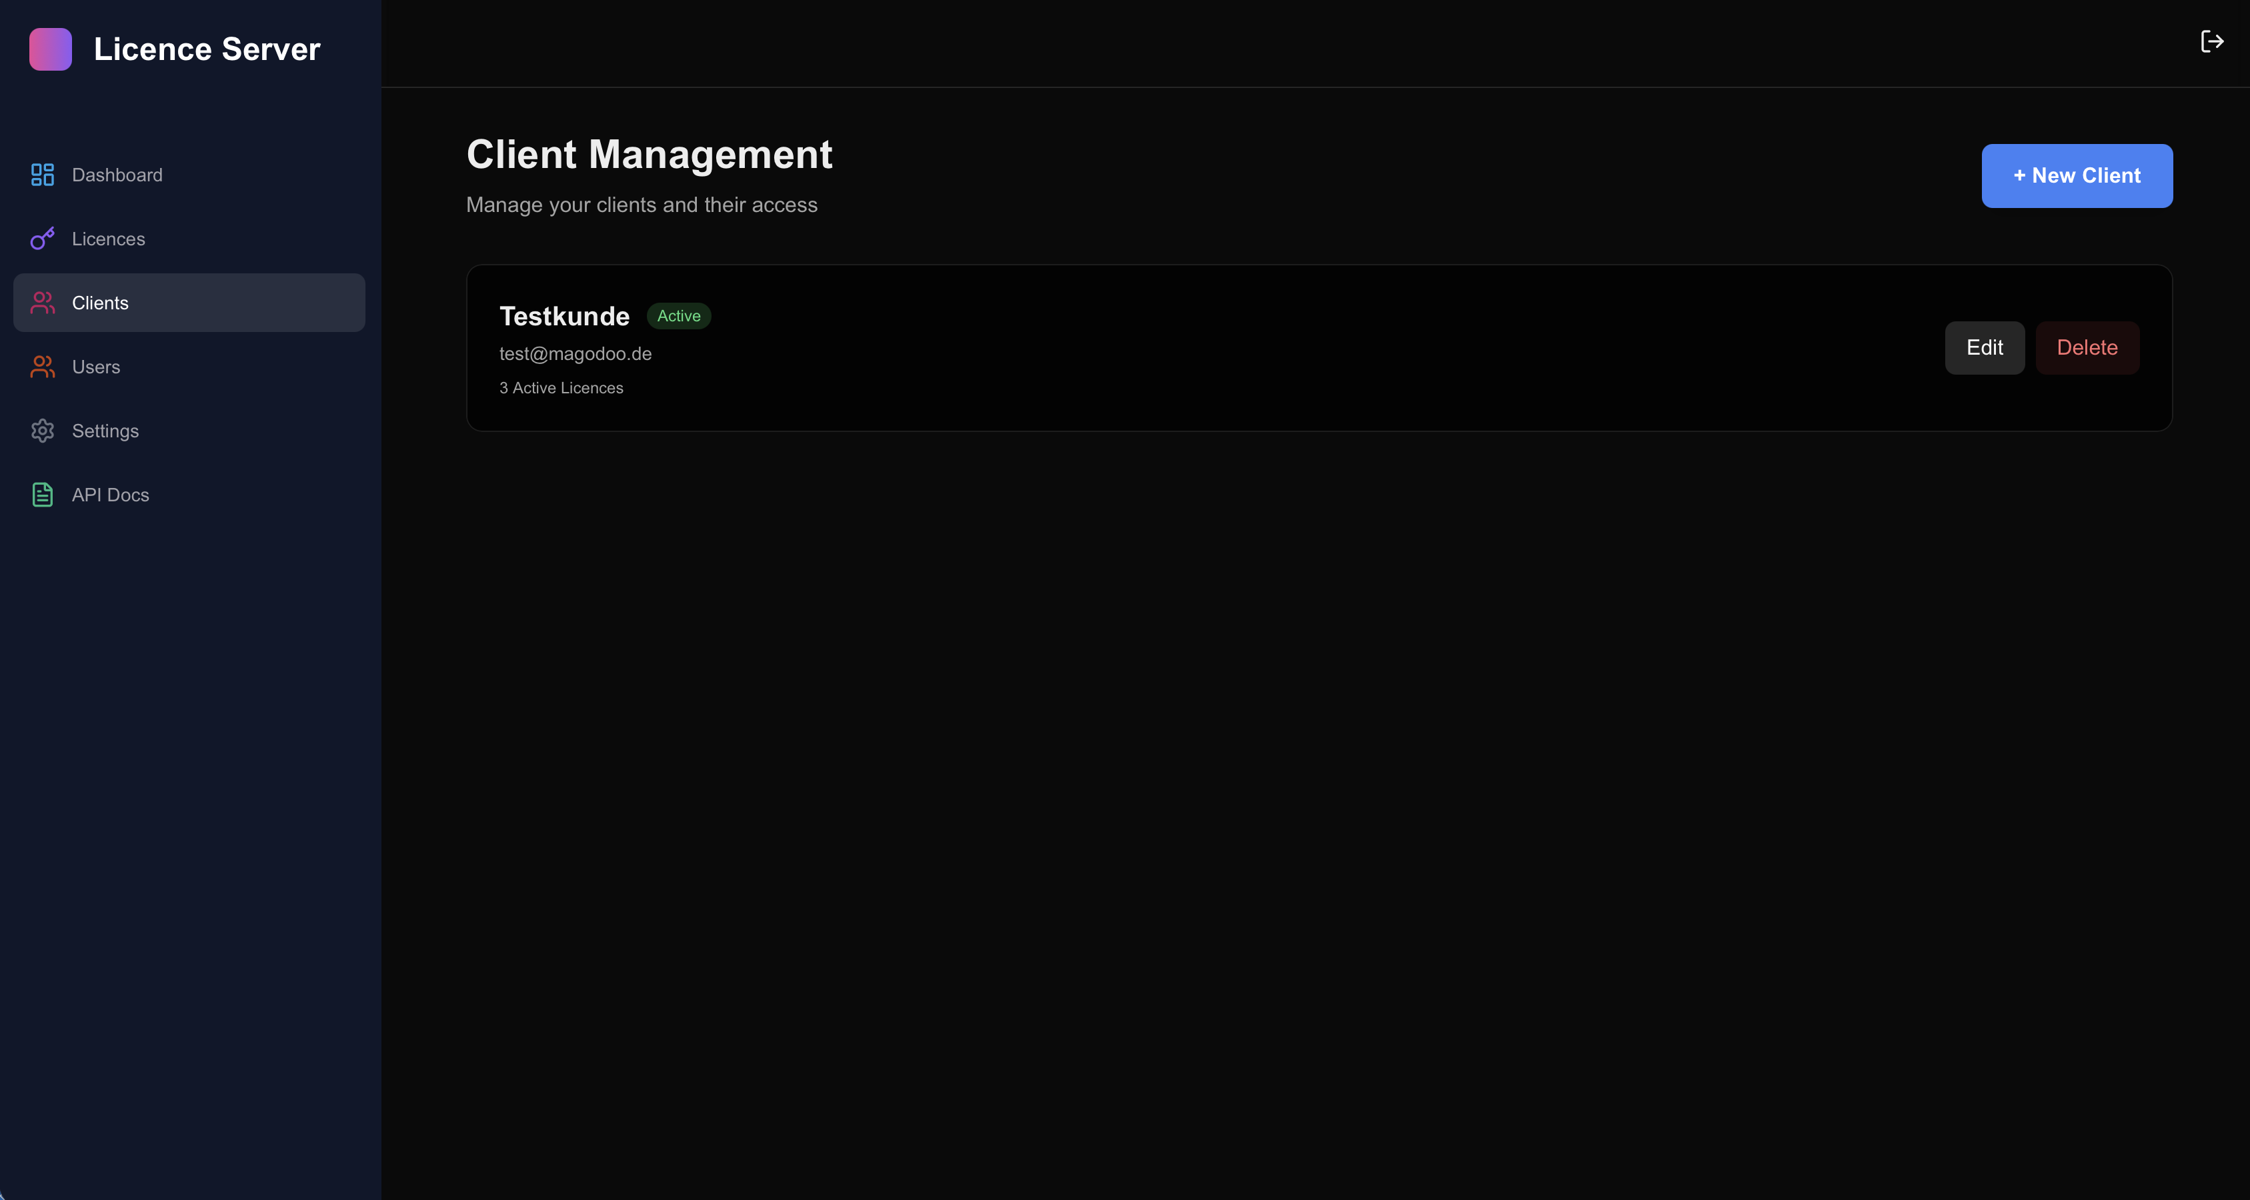Image resolution: width=2250 pixels, height=1200 pixels.
Task: Select the Clients people icon
Action: pyautogui.click(x=42, y=303)
